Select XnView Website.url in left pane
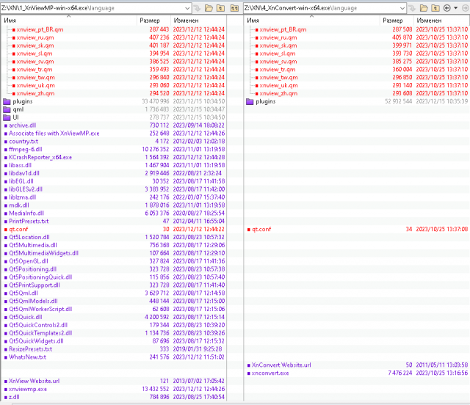The width and height of the screenshot is (470, 405). [114, 381]
